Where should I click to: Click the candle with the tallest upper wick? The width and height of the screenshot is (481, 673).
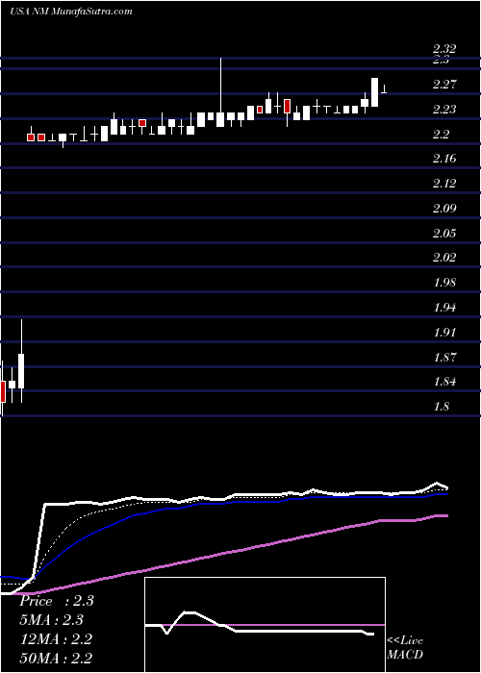[x=220, y=92]
